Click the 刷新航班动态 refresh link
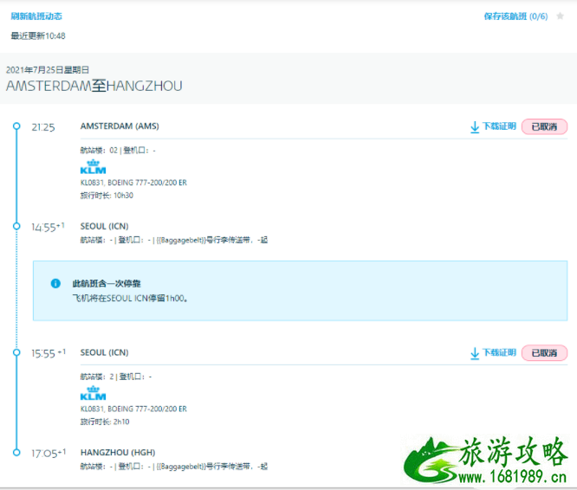 click(x=36, y=16)
